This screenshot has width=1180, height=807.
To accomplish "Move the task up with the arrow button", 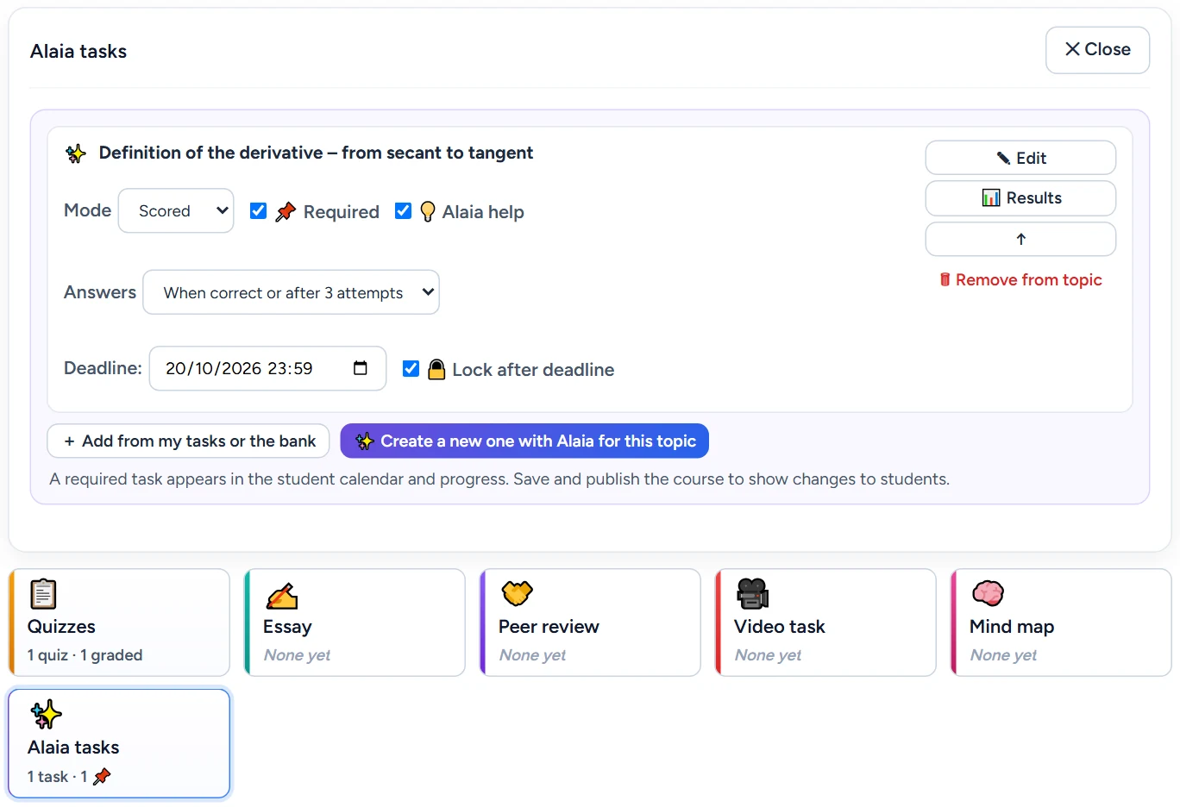I will [1020, 239].
